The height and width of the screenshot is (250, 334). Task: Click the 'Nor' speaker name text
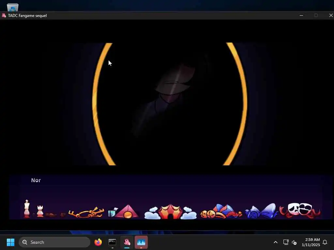pyautogui.click(x=36, y=180)
